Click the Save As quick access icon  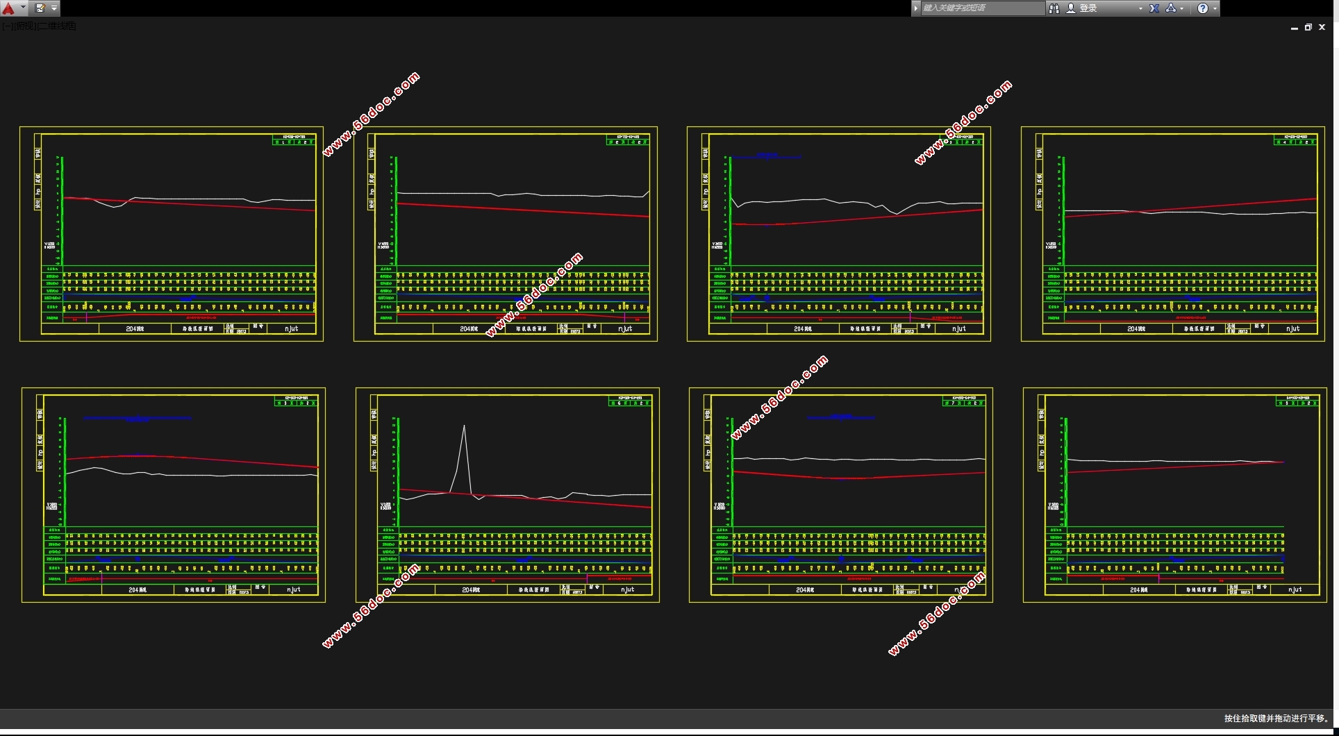coord(40,8)
